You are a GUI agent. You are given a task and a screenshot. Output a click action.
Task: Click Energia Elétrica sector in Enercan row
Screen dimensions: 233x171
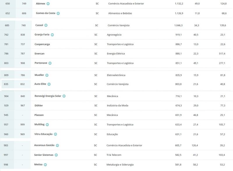click(x=116, y=54)
